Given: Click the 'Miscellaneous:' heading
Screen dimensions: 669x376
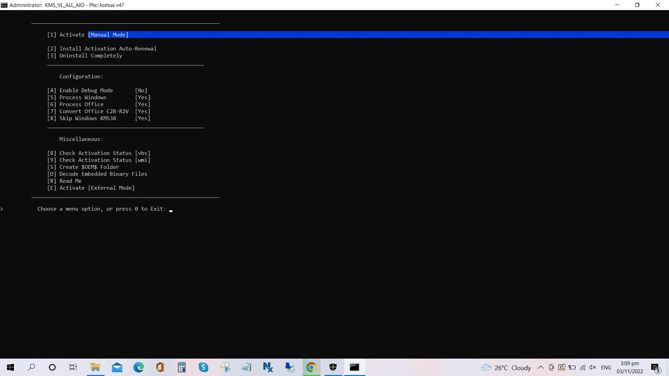Looking at the screenshot, I should click(x=81, y=139).
